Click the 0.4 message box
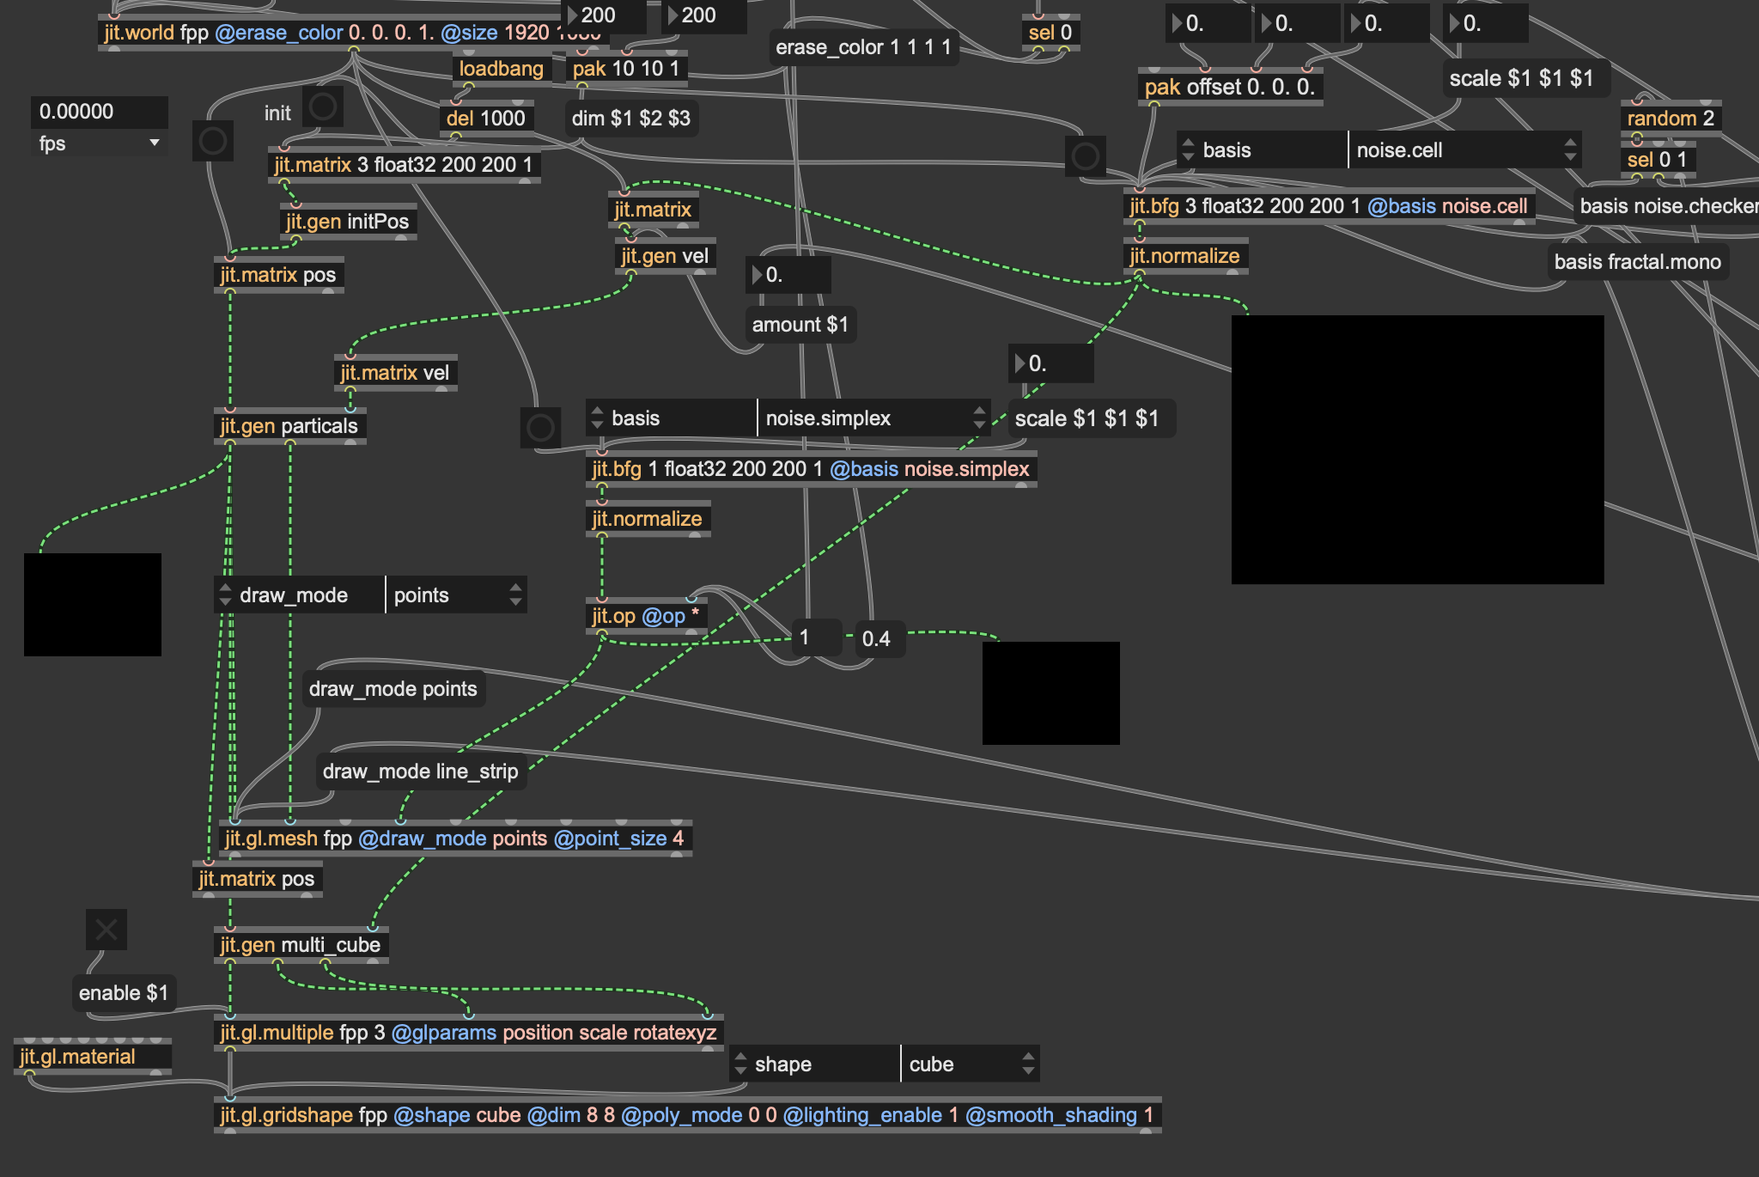1759x1177 pixels. pyautogui.click(x=879, y=639)
